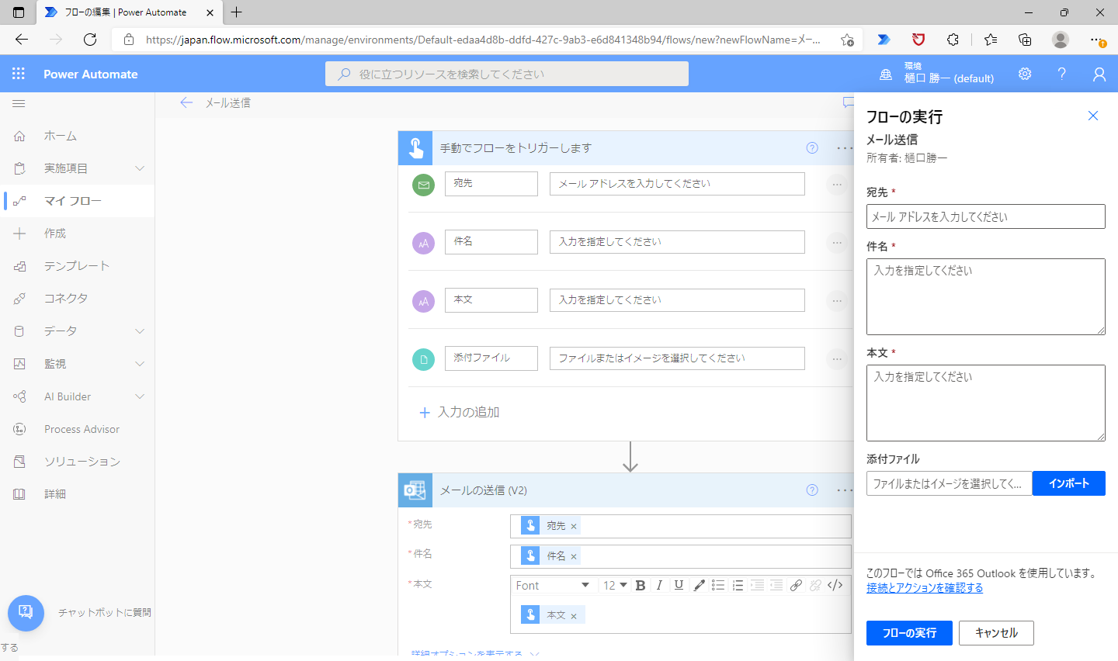Select マイ フロー in sidebar
This screenshot has width=1118, height=661.
[x=73, y=201]
